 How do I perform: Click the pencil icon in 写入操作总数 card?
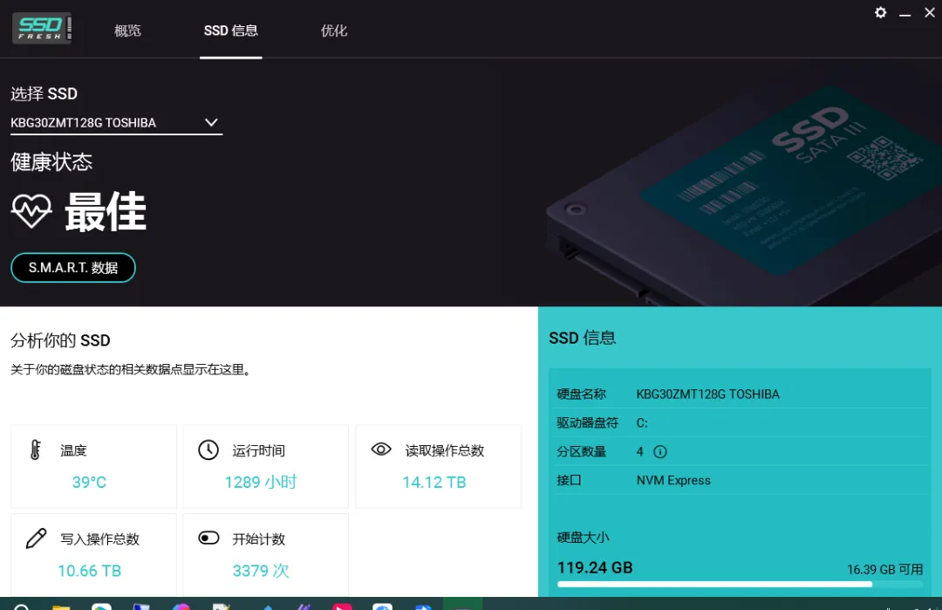pos(36,538)
